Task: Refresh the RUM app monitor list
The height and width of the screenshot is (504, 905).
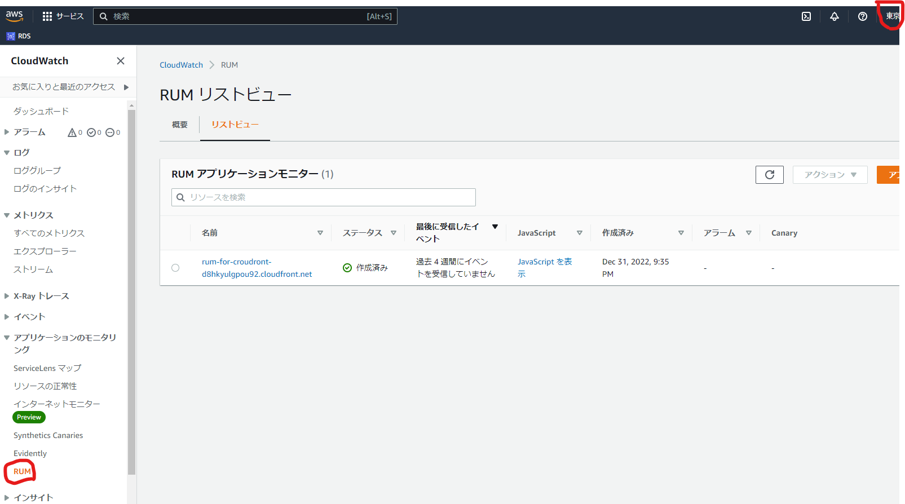Action: coord(770,175)
